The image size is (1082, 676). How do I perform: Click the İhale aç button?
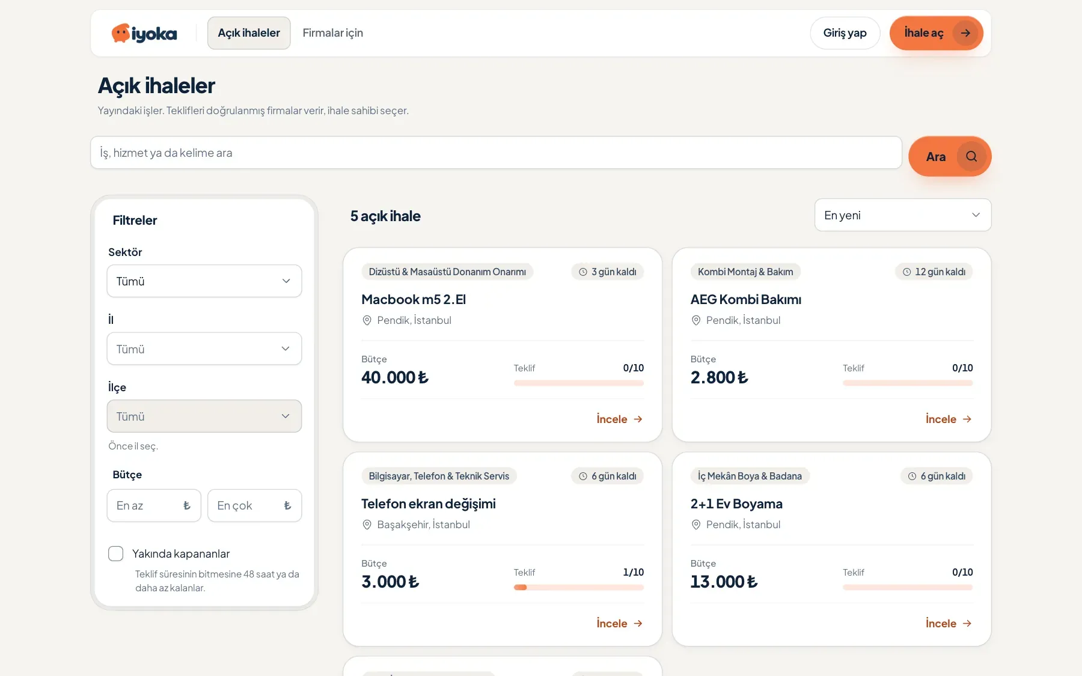[x=937, y=33]
